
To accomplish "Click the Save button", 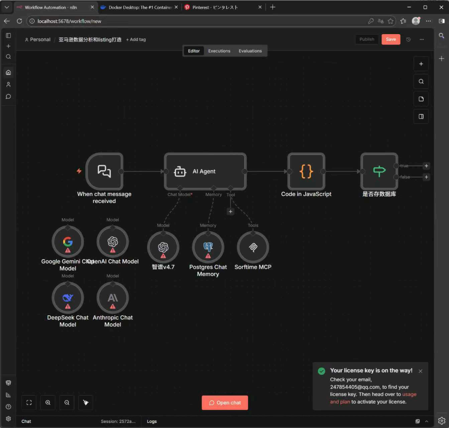I will click(x=390, y=39).
